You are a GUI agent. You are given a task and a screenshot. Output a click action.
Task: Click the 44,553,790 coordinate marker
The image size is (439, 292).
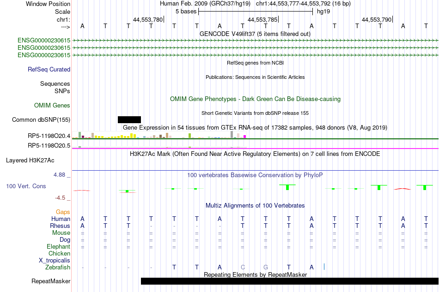click(377, 19)
